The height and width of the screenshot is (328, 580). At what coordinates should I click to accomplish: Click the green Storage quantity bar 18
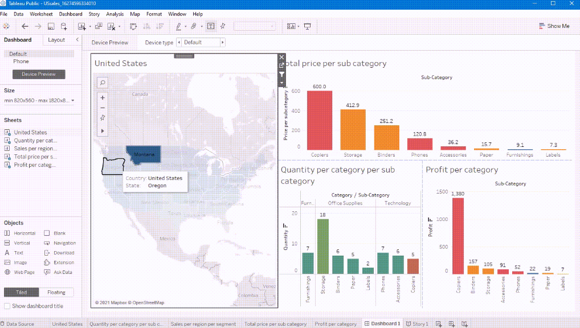click(323, 246)
